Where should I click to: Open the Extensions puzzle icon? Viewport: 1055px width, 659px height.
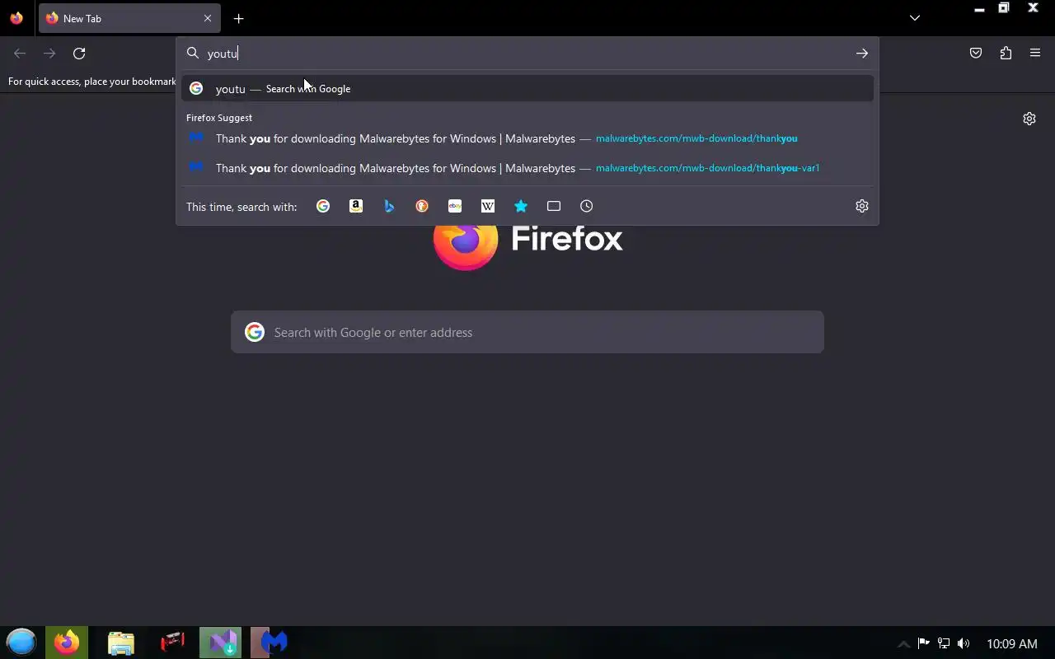pos(1006,54)
